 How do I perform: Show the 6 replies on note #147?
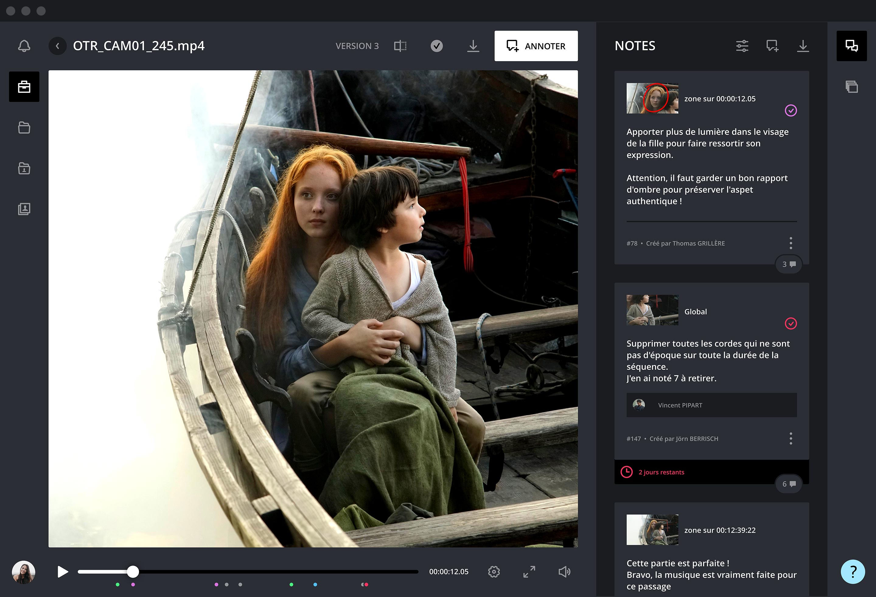coord(789,484)
